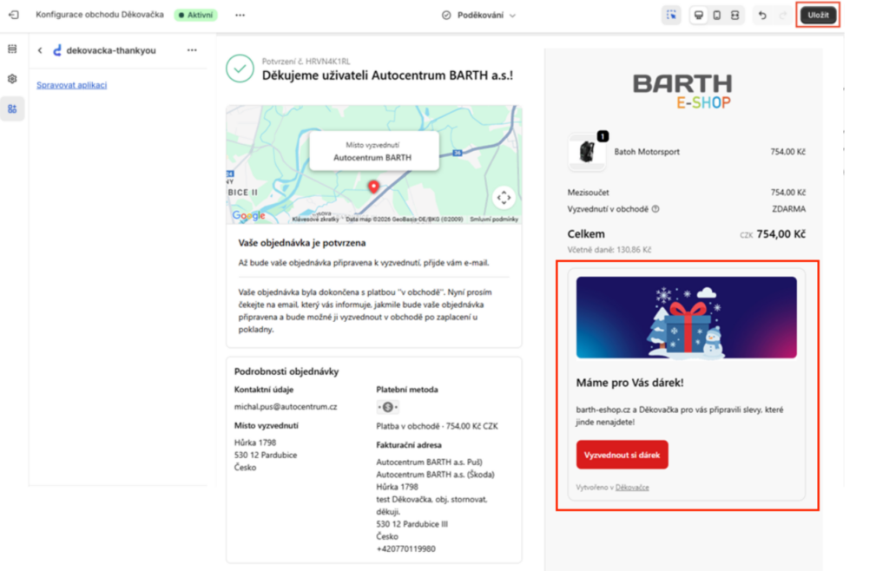Viewport: 889px width, 571px height.
Task: Click the map fullscreen/recenter button
Action: point(504,197)
